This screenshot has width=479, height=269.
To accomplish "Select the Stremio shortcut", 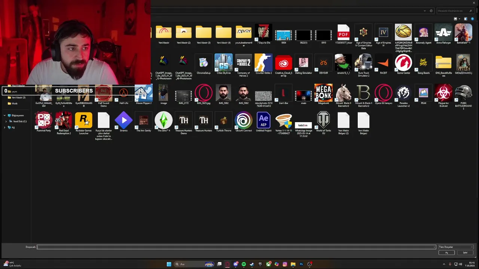I will (124, 122).
